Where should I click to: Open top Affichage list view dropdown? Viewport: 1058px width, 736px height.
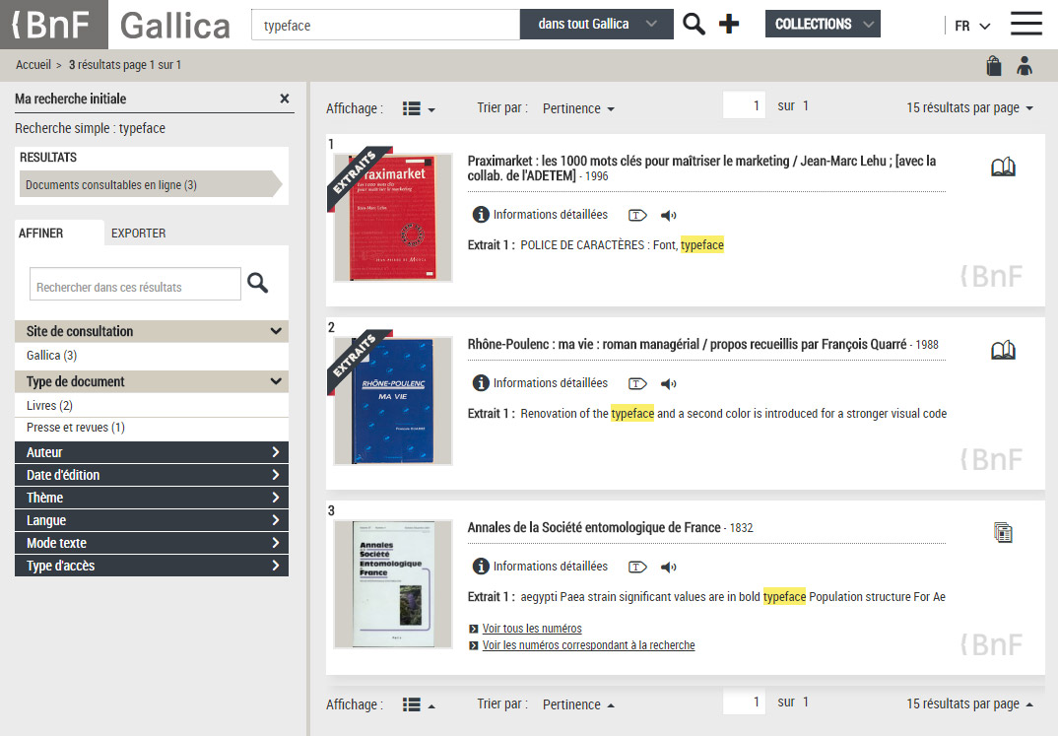[x=419, y=108]
